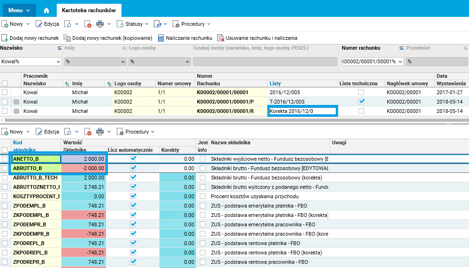Open the Menu button
Image resolution: width=469 pixels, height=268 pixels.
click(19, 10)
